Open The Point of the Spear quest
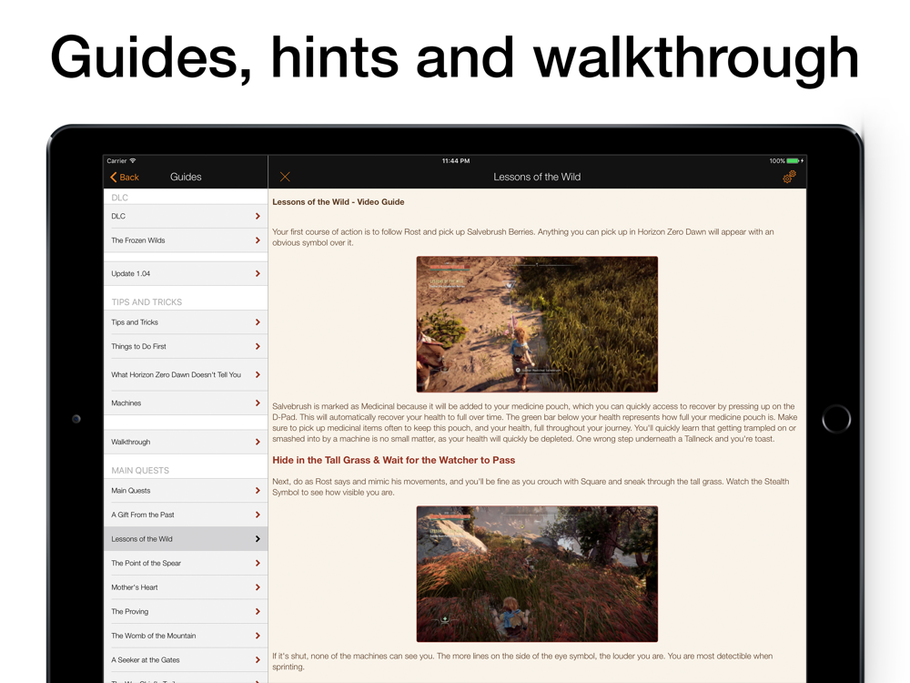The width and height of the screenshot is (910, 683). click(x=186, y=564)
